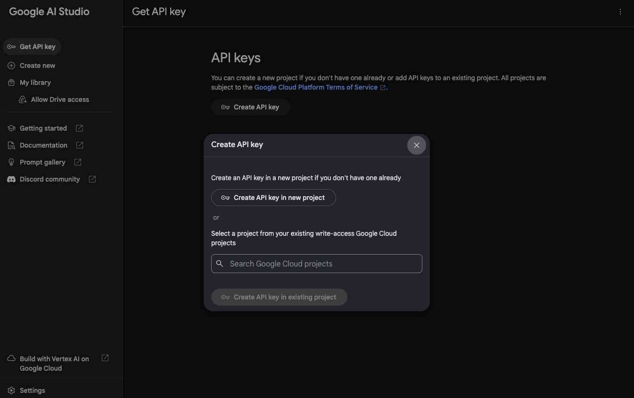Click the key icon beside Get API key
This screenshot has width=634, height=398.
pyautogui.click(x=11, y=47)
